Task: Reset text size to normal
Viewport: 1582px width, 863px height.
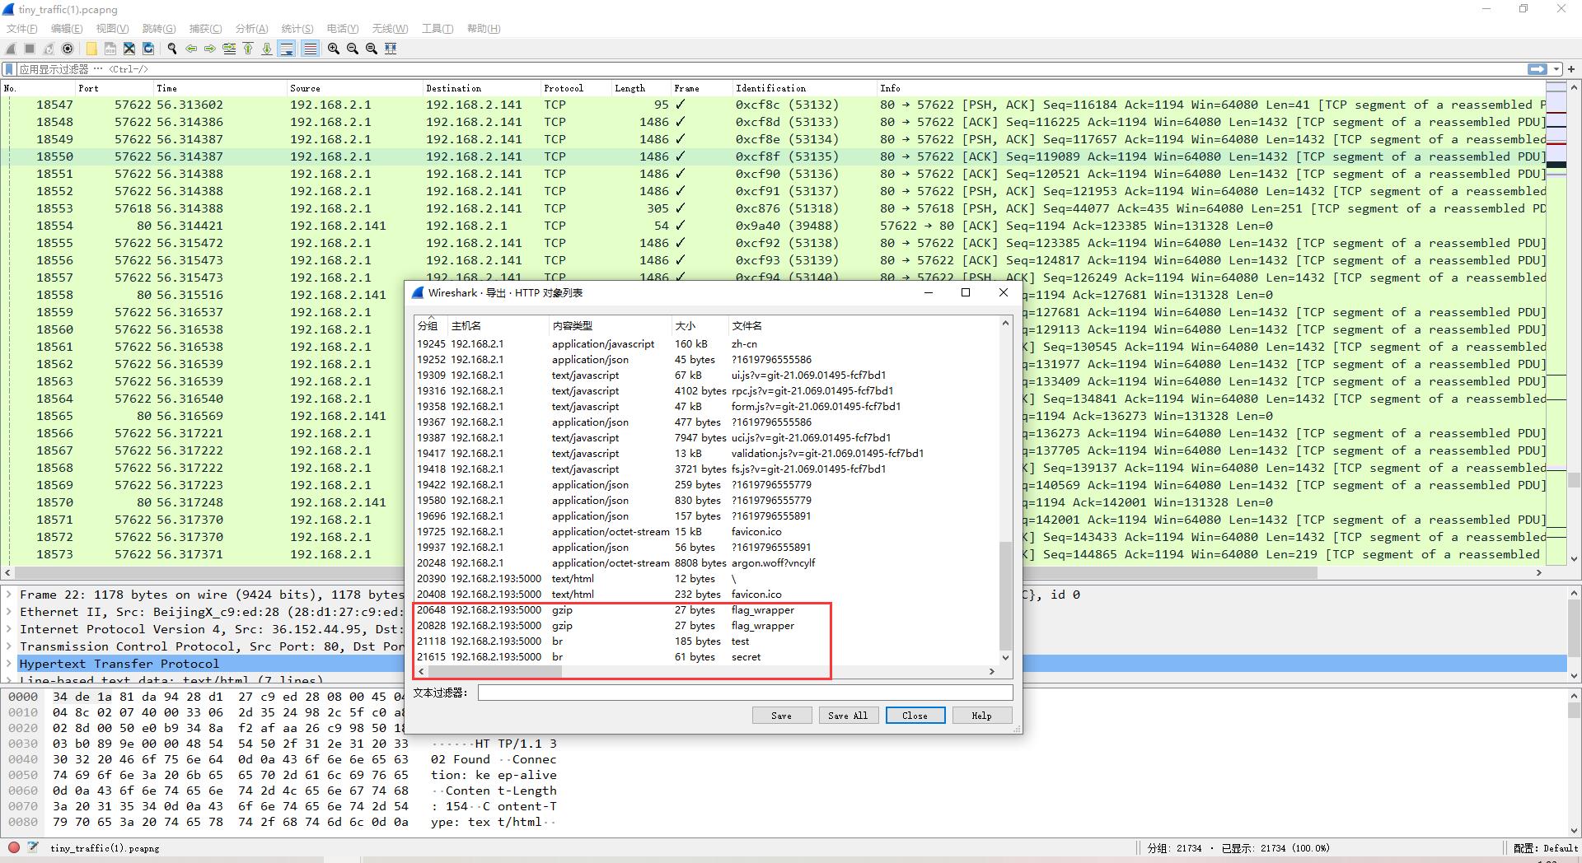Action: click(x=372, y=49)
